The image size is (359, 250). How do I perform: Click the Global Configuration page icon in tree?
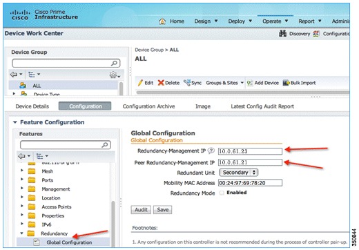37,242
